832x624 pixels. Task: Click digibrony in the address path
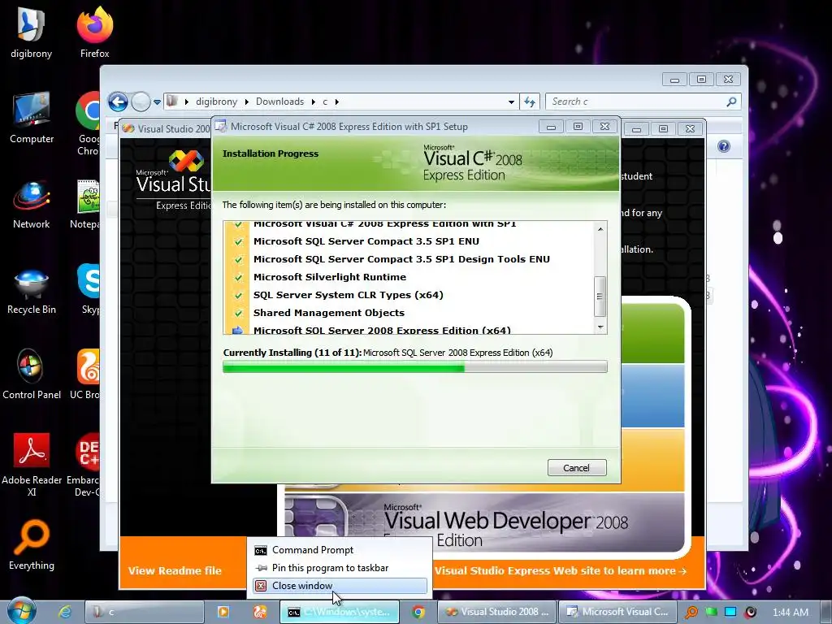click(216, 102)
